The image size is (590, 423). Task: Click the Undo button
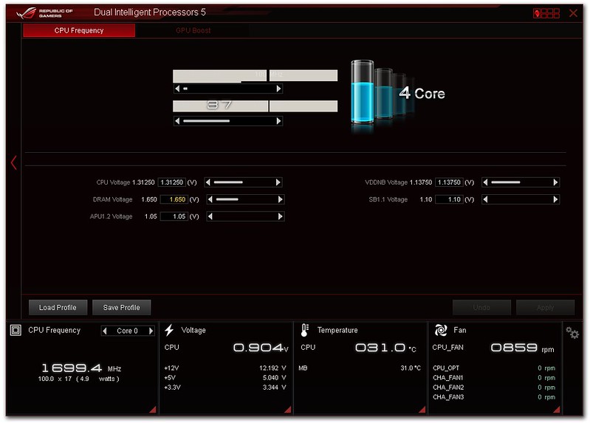(x=481, y=307)
